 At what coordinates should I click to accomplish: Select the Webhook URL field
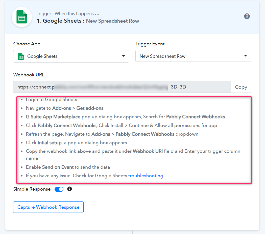click(x=122, y=87)
